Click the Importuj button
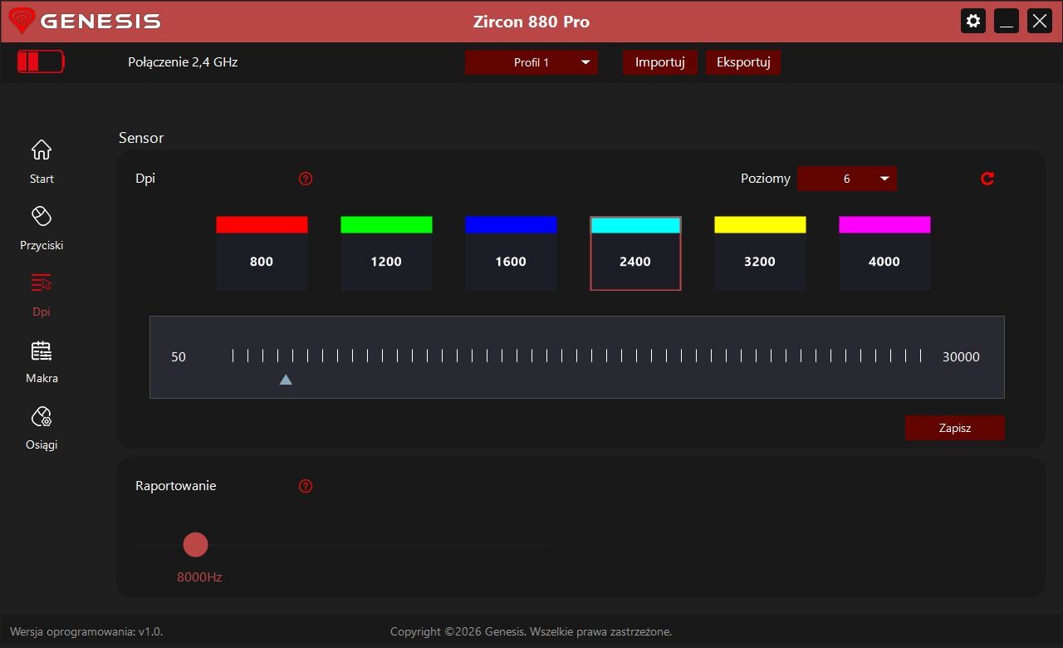The height and width of the screenshot is (648, 1063). pyautogui.click(x=660, y=62)
